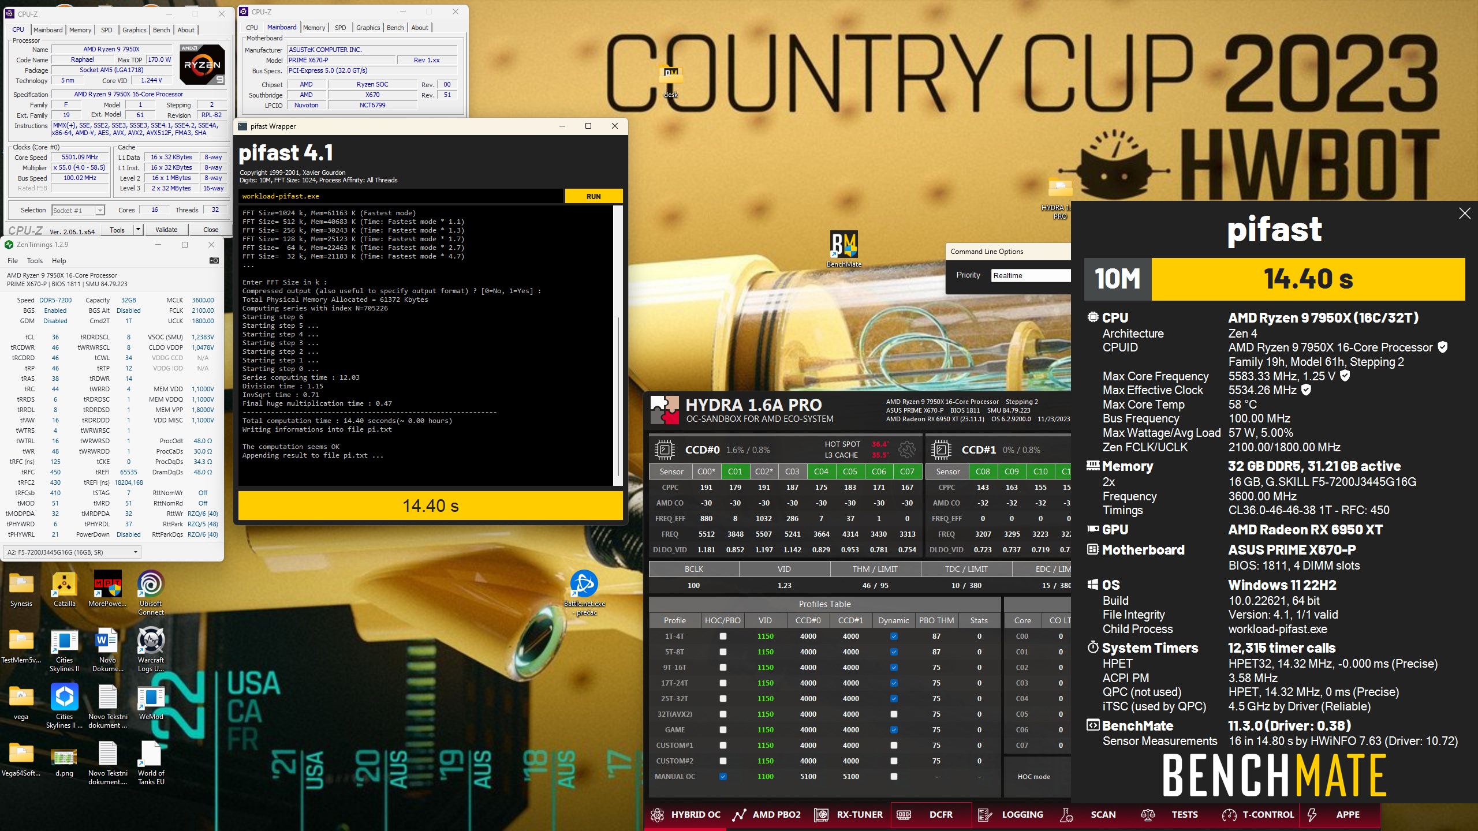Open the WeMod desktop shortcut
The height and width of the screenshot is (831, 1478).
coord(151,703)
